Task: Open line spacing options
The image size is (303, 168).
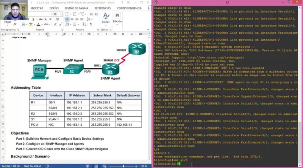Action: pyautogui.click(x=89, y=19)
